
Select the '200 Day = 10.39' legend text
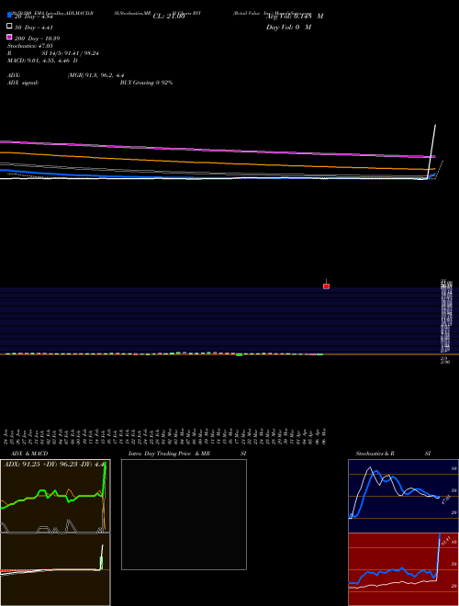37,39
